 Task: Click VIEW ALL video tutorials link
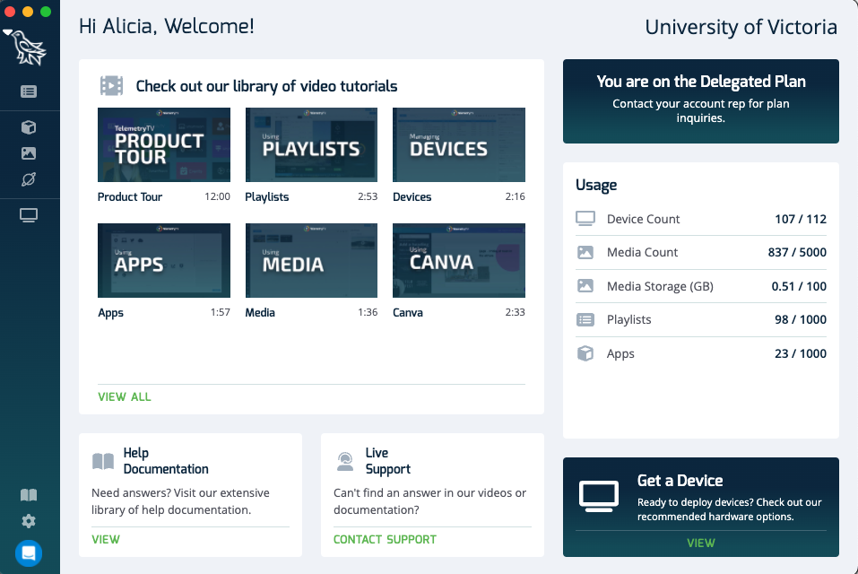point(125,397)
